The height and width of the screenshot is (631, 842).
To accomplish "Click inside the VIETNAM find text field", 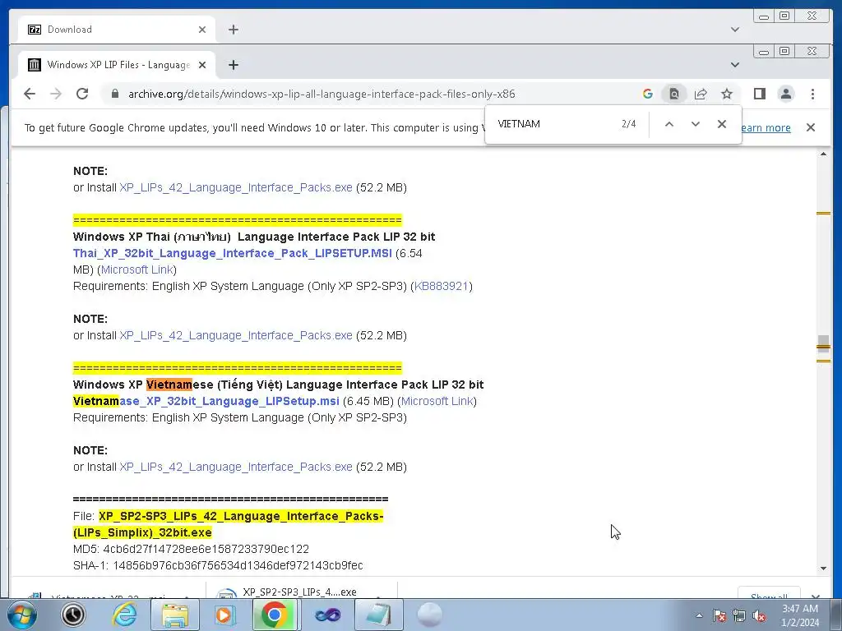I will (553, 124).
